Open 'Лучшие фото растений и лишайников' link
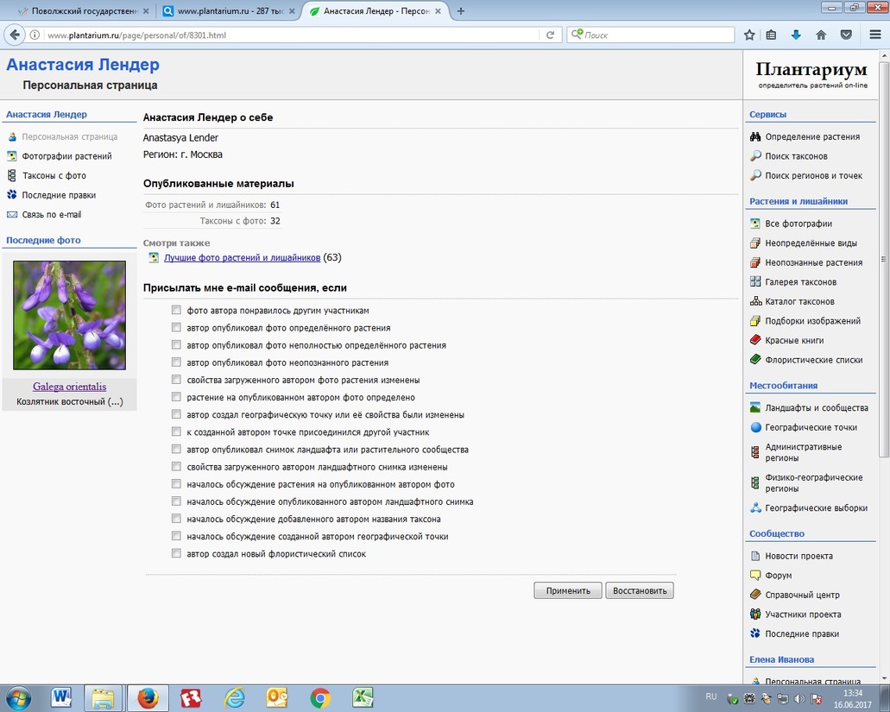Viewport: 890px width, 712px height. pos(242,258)
